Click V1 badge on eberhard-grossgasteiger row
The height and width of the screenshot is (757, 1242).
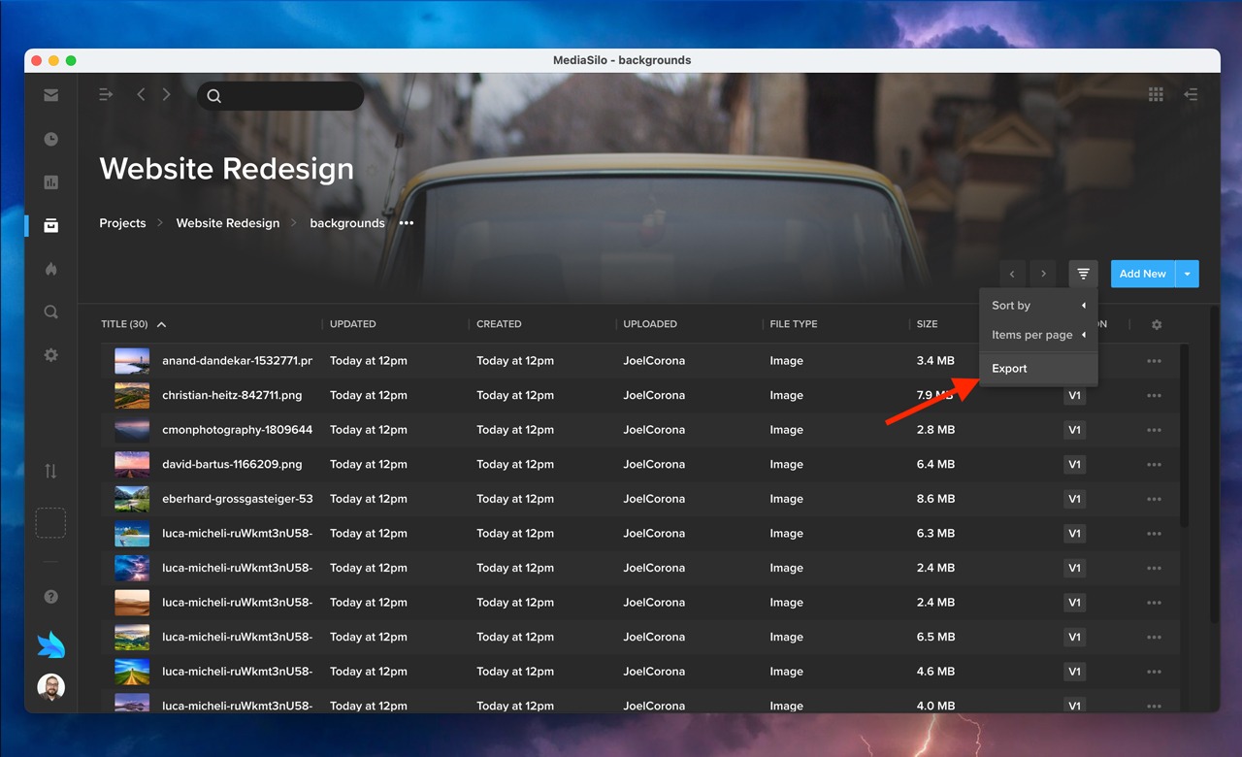(x=1074, y=499)
